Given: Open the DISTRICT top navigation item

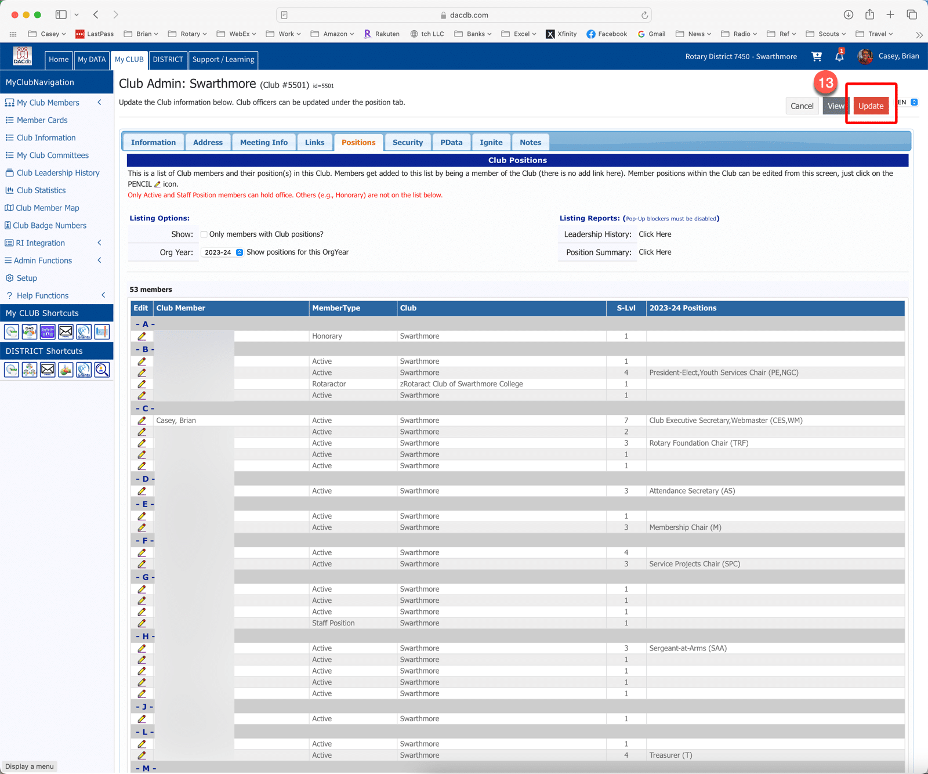Looking at the screenshot, I should 168,59.
